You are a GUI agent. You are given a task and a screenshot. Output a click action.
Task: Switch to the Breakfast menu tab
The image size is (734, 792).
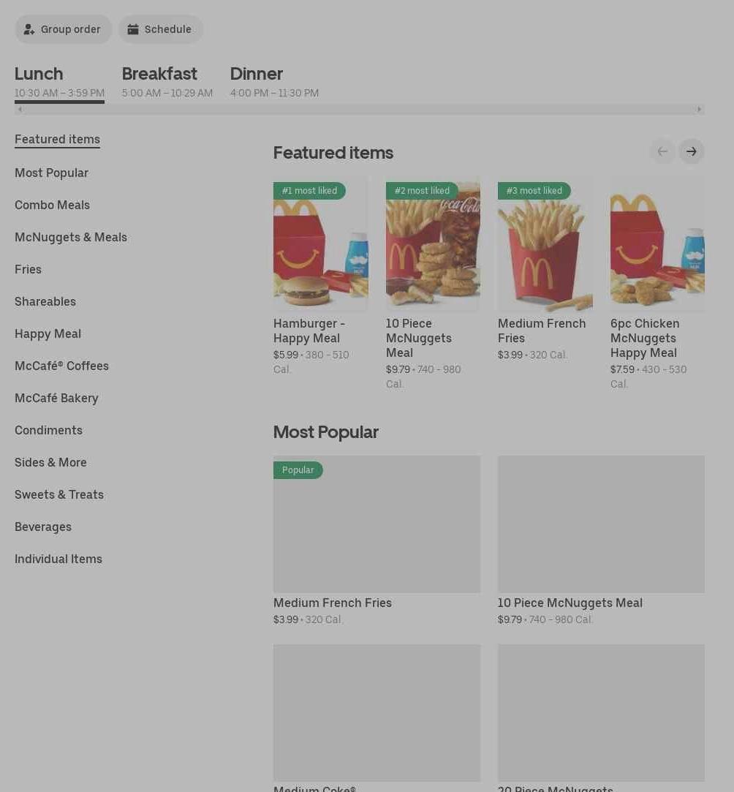(x=167, y=82)
